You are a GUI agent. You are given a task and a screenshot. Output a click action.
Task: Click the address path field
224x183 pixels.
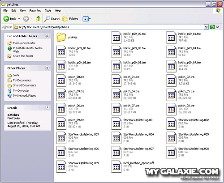109,27
